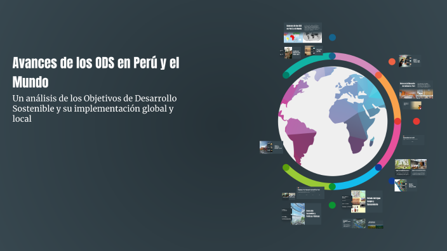
Task: Click the dark blue dot on the ring
Action: 378,167
